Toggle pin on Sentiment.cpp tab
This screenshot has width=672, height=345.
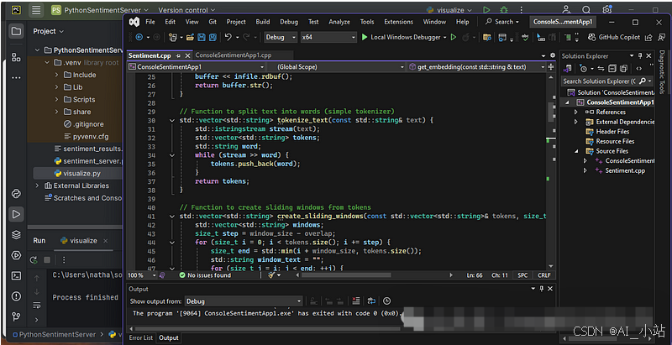pyautogui.click(x=178, y=55)
